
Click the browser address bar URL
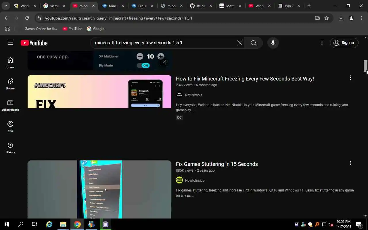118,18
